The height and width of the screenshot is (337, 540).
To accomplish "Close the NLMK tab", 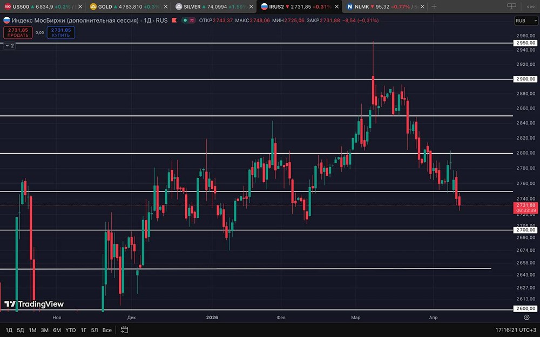I will (x=423, y=6).
